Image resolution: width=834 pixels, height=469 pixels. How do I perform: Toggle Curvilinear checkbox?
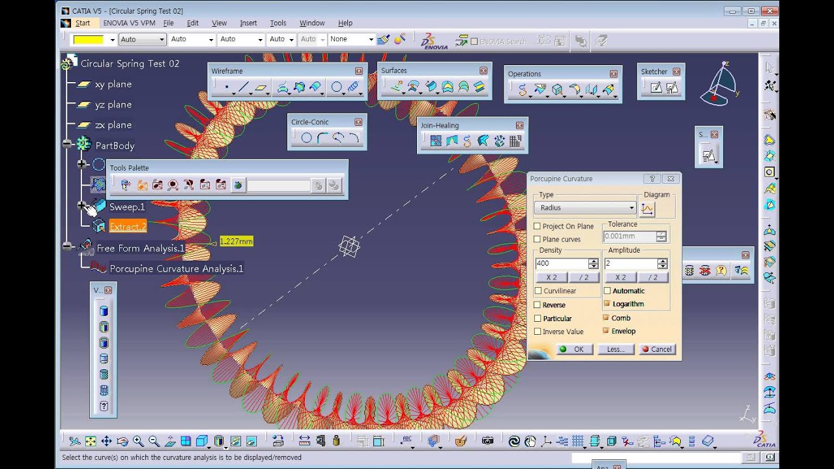(x=538, y=291)
